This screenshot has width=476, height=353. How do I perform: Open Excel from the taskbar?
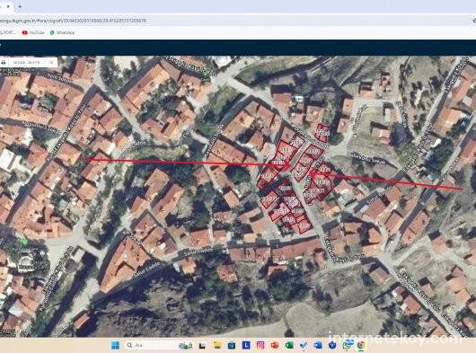tap(289, 345)
